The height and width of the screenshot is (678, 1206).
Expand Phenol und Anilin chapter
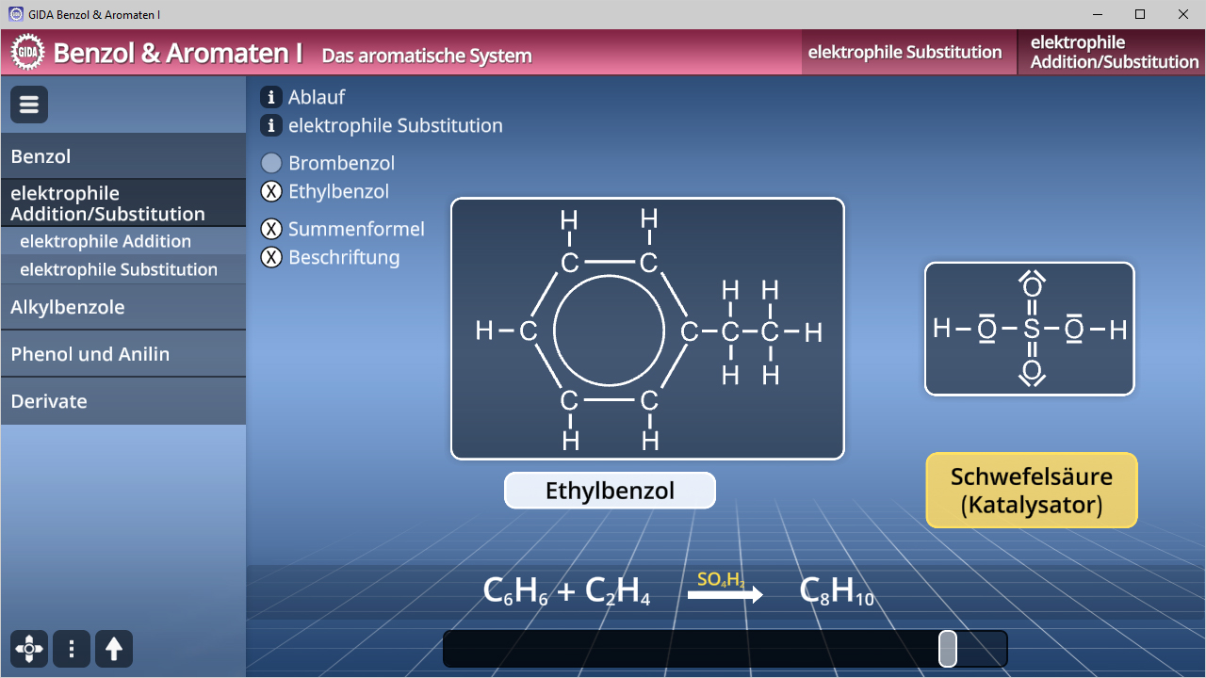122,354
